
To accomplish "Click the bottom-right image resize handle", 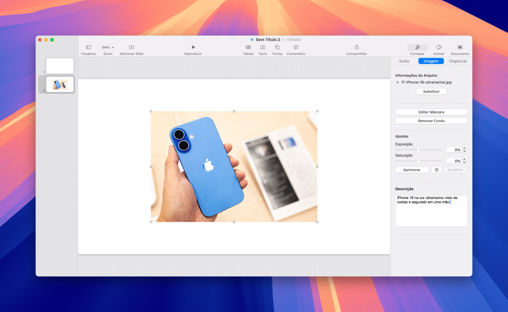I will [317, 222].
